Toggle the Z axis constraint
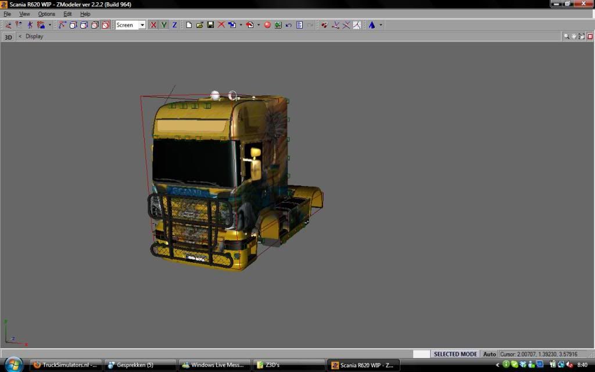This screenshot has height=372, width=595. click(x=174, y=25)
